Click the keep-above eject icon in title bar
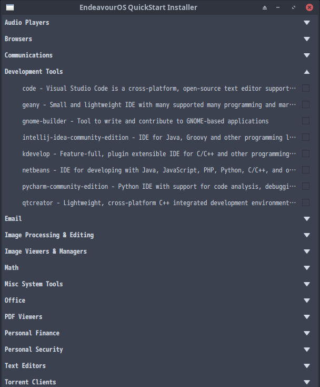 tap(265, 8)
